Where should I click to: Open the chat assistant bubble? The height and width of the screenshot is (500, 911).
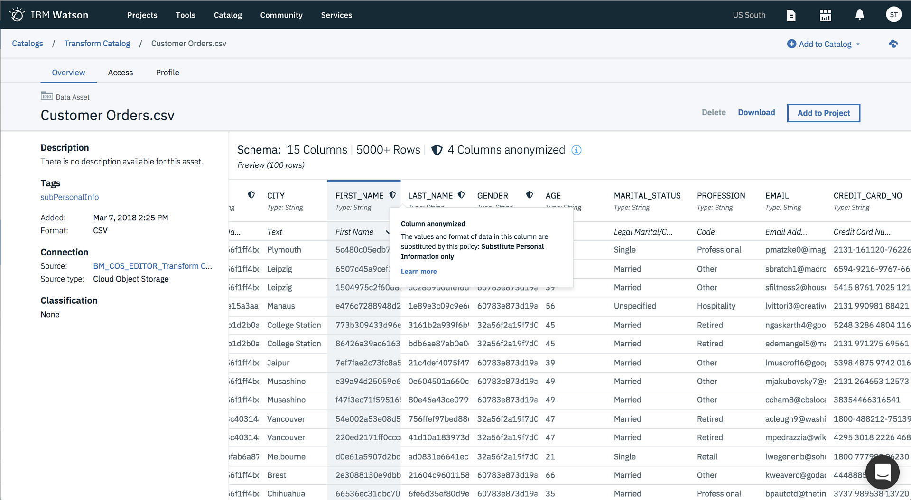[882, 472]
